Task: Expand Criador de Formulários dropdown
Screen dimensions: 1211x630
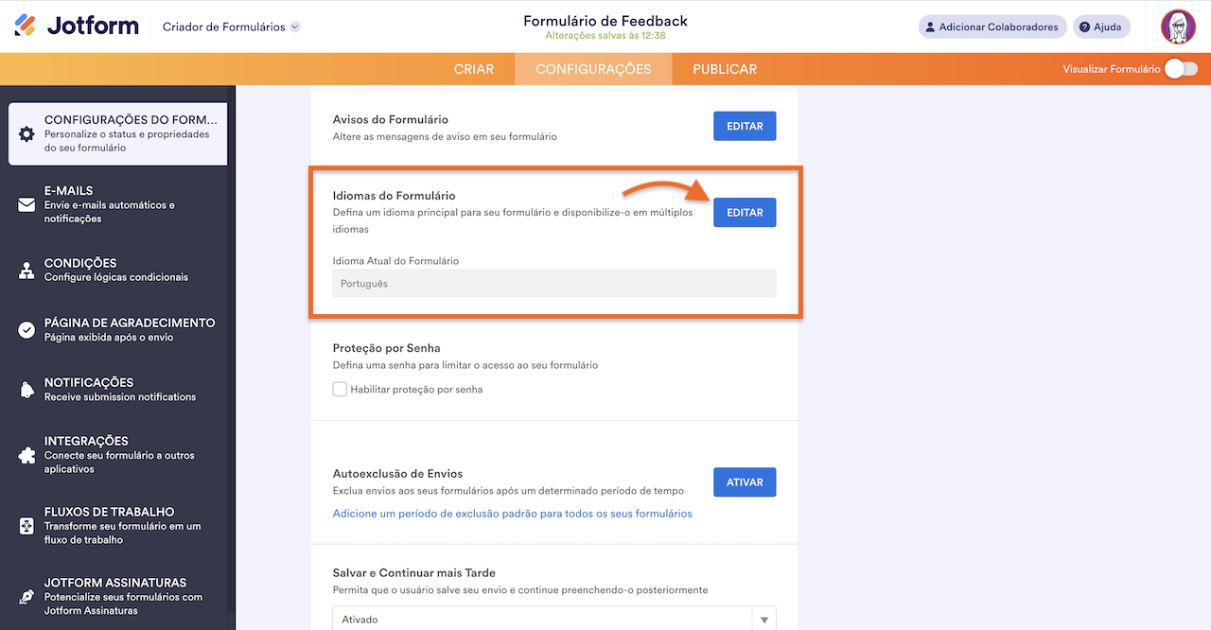Action: coord(295,27)
